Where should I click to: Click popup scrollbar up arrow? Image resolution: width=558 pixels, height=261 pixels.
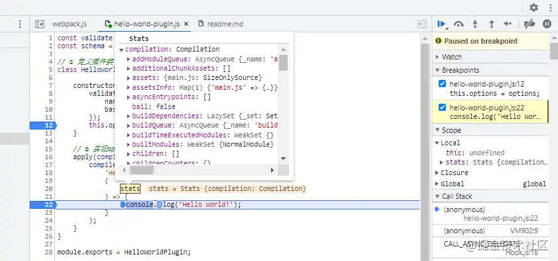(283, 50)
